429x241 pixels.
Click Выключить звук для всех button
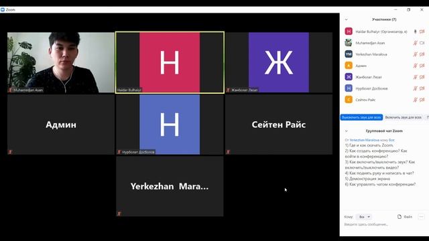[361, 117]
